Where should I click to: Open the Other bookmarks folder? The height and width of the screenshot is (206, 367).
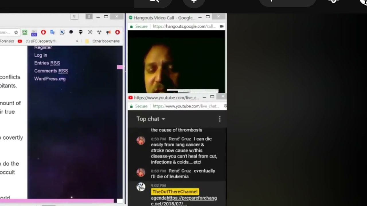102,41
